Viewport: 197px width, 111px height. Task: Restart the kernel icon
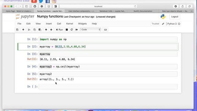[x=72, y=30]
